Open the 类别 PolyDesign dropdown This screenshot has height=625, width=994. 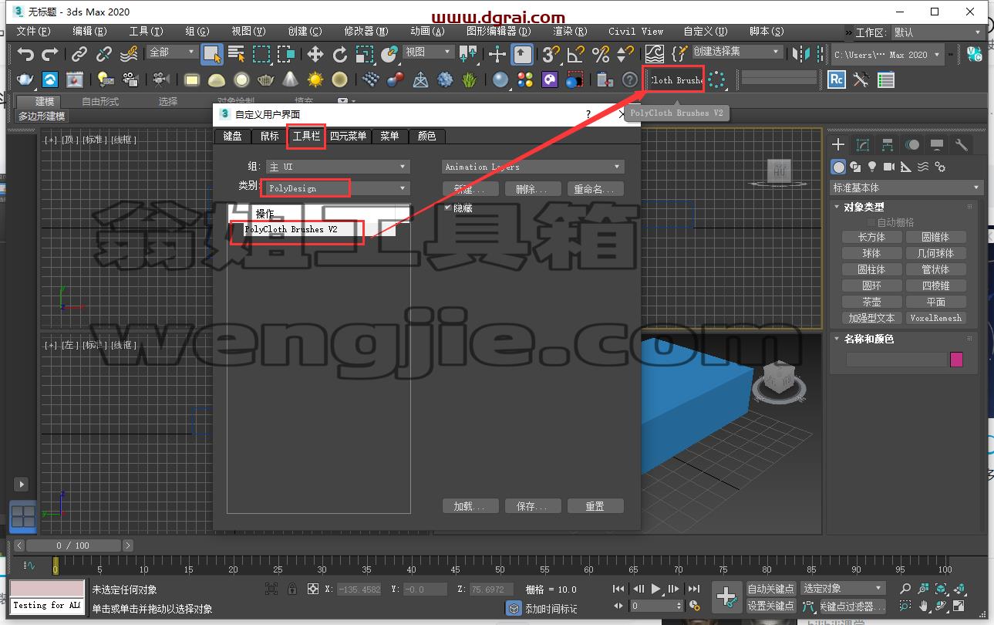pyautogui.click(x=338, y=188)
